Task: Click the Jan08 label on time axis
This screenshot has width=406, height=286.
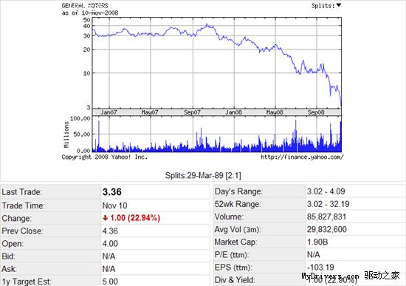Action: tap(233, 112)
